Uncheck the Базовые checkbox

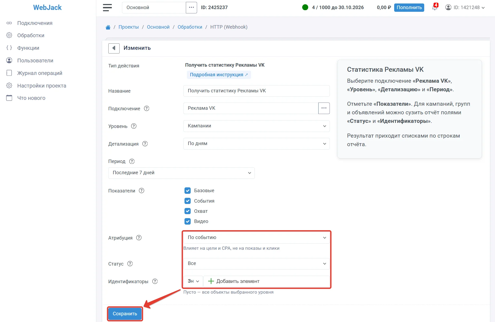[188, 191]
